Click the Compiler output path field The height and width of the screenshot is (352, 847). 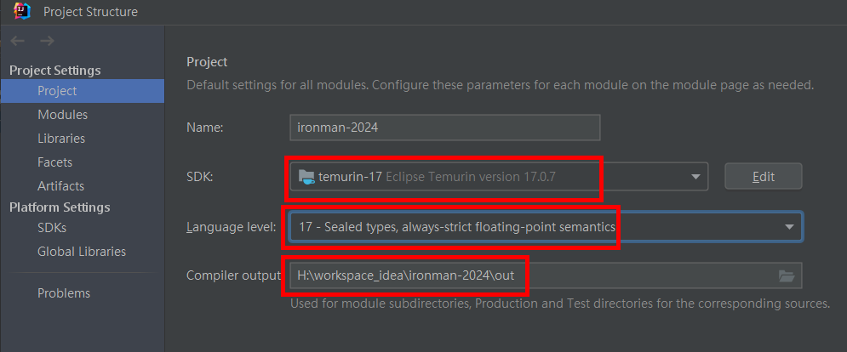[x=528, y=275]
